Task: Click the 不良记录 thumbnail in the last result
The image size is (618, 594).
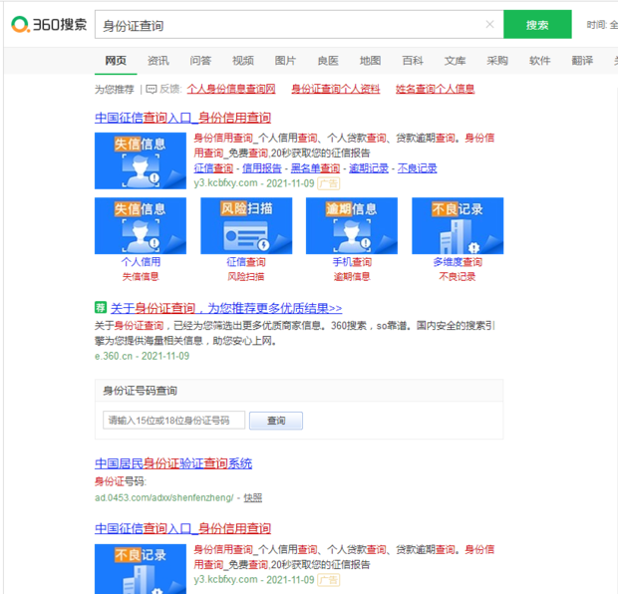Action: click(x=141, y=569)
